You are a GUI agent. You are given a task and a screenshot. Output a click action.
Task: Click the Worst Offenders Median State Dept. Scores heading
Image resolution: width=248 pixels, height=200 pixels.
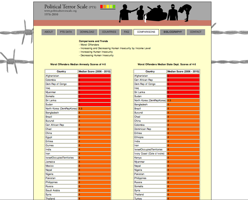point(167,64)
